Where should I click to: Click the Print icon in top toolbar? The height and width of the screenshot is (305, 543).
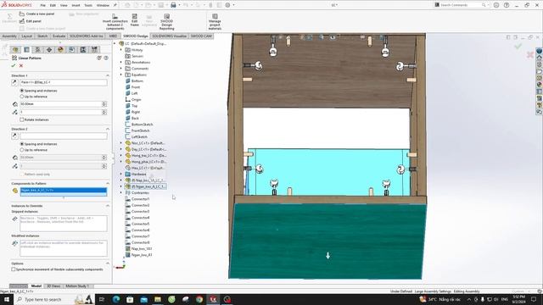[173, 5]
